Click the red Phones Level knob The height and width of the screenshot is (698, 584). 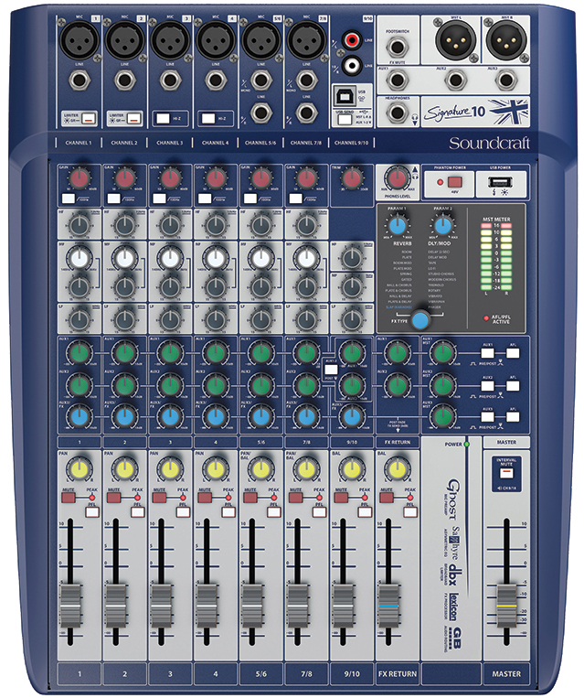[398, 177]
